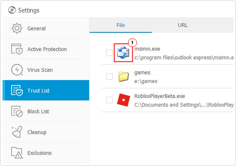
Task: Click the Virus Scan lightning icon
Action: [x=17, y=70]
